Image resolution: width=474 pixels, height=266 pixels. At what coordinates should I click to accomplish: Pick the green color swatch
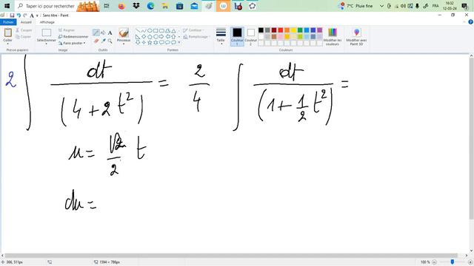coord(300,30)
